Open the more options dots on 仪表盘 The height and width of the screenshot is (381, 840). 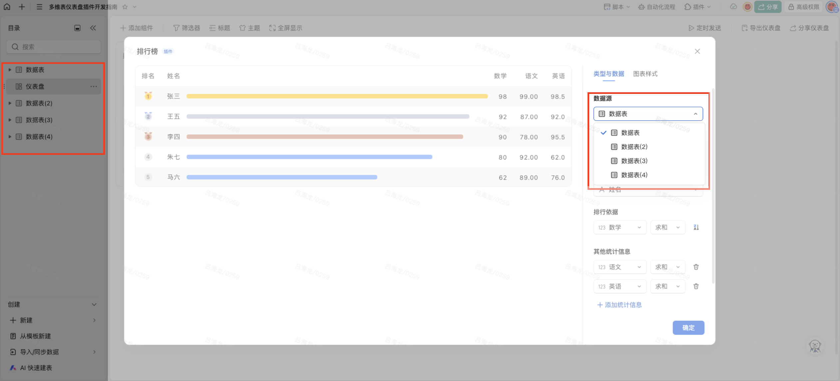94,87
